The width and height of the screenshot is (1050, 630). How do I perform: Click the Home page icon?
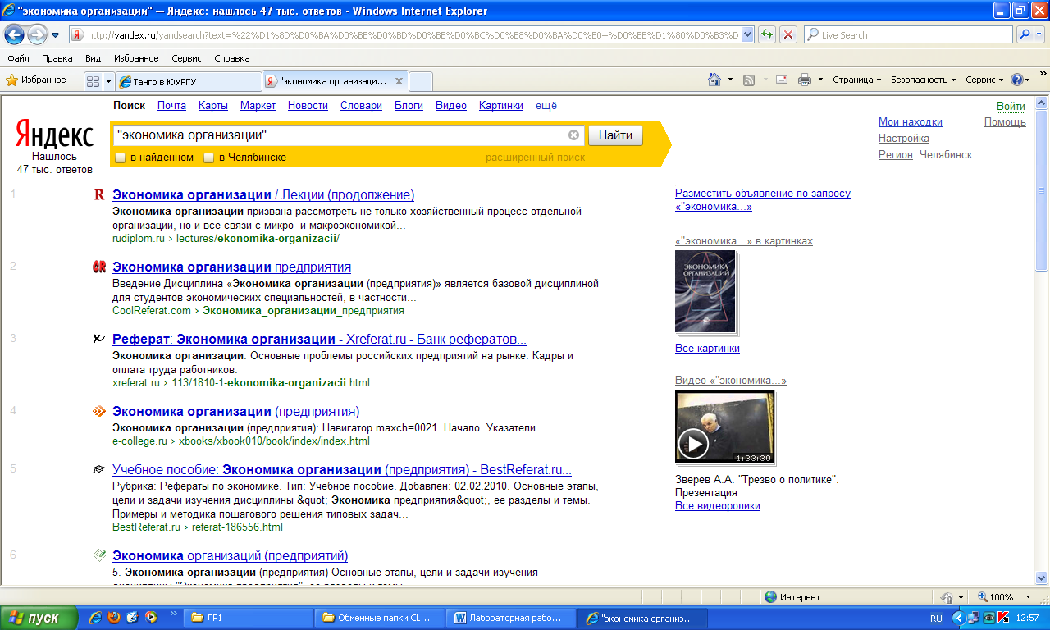714,80
